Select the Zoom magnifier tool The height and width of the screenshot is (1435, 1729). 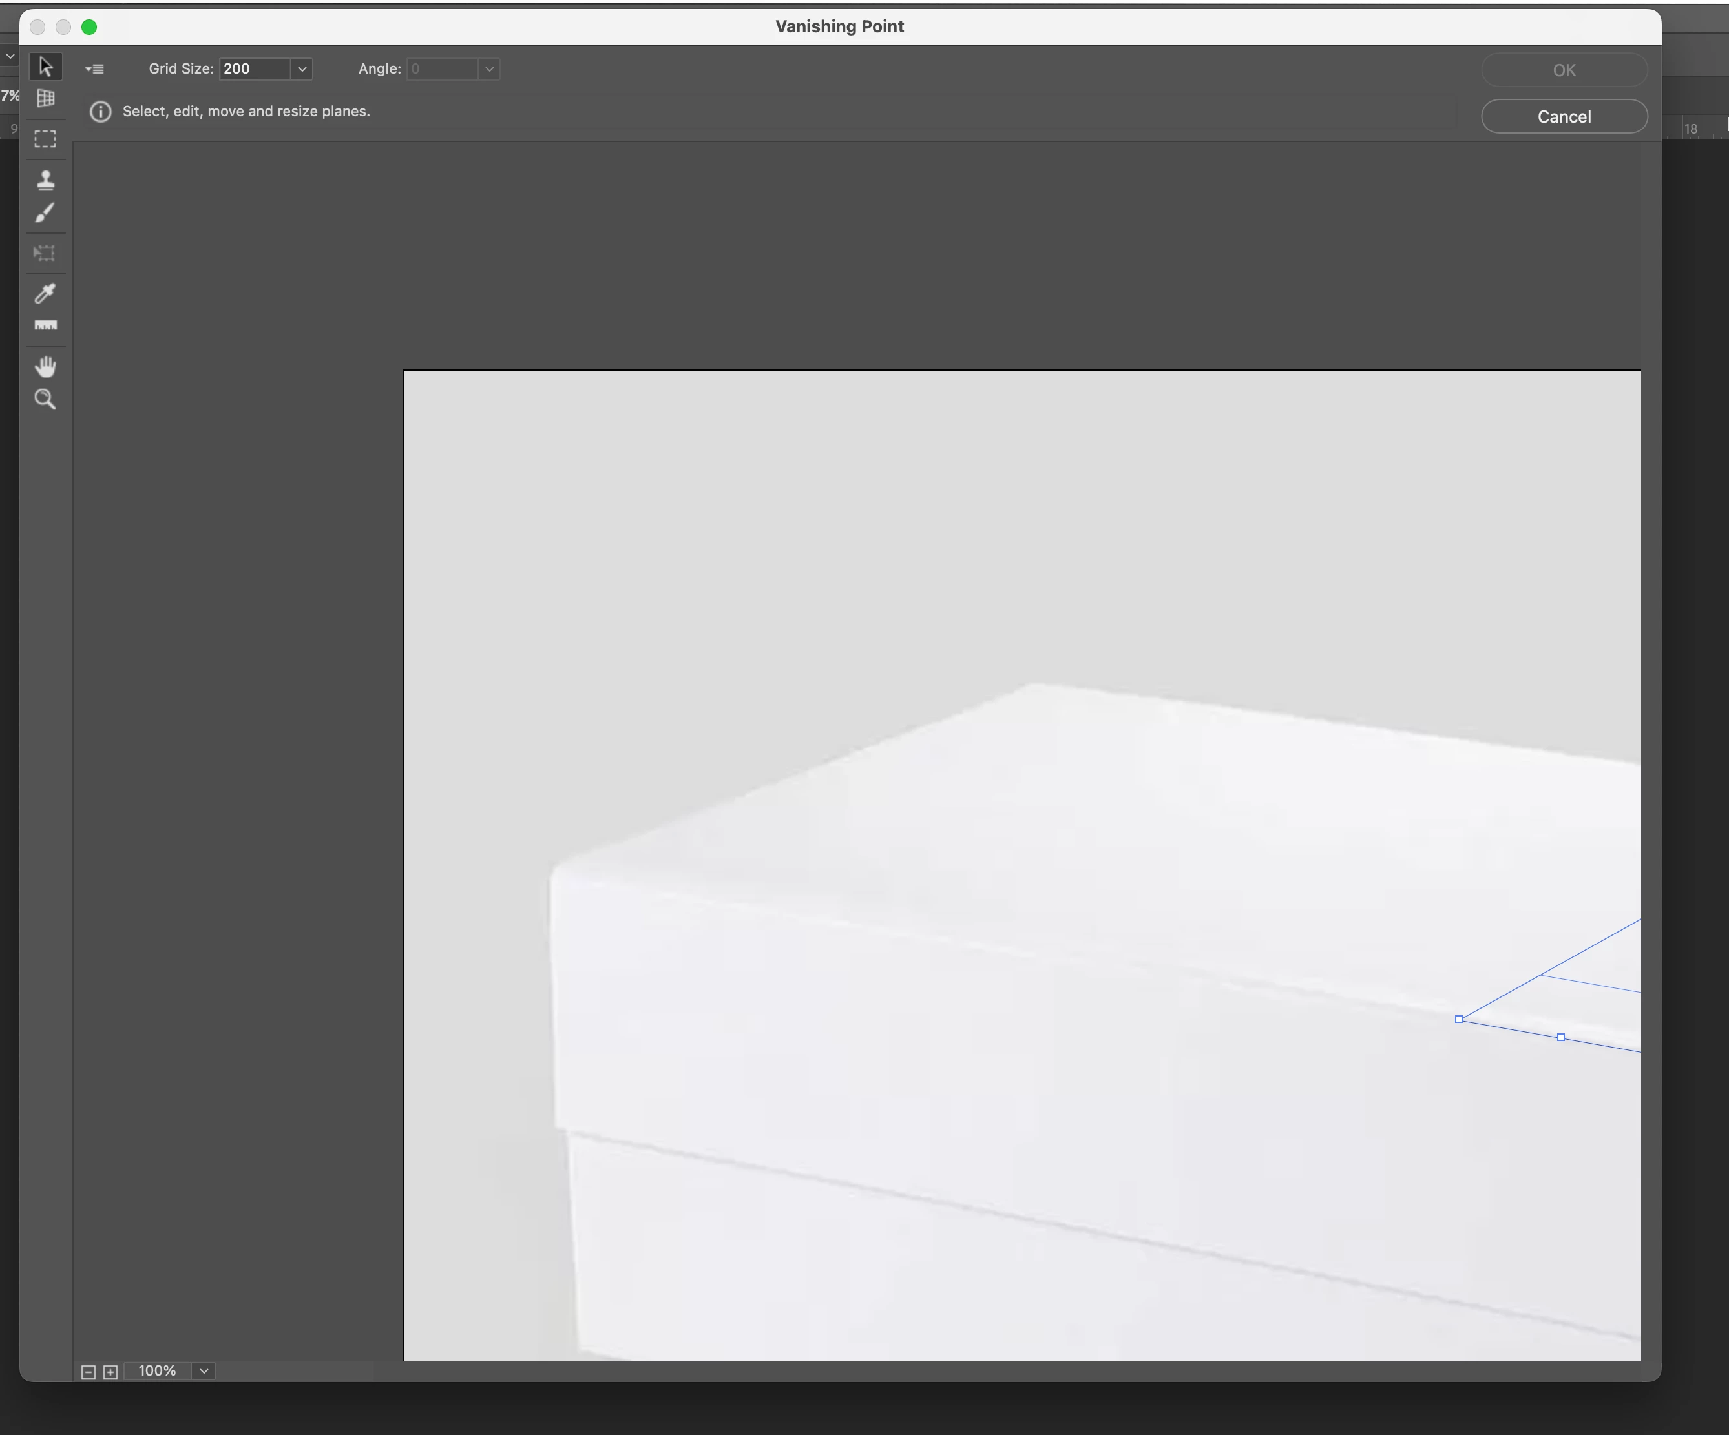[x=45, y=400]
